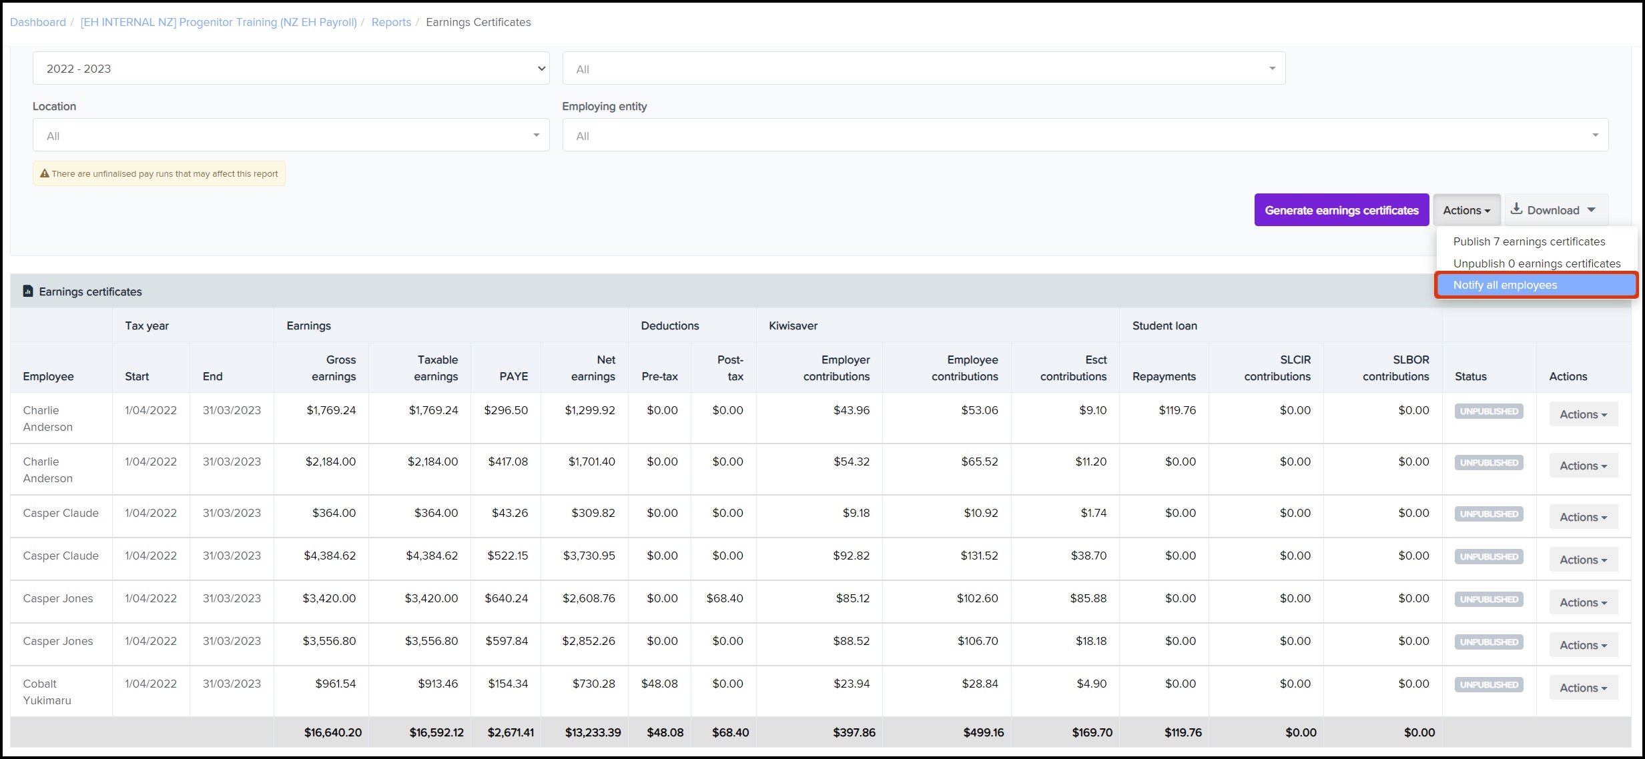This screenshot has width=1645, height=759.
Task: Click Generate earnings certificates button
Action: 1341,210
